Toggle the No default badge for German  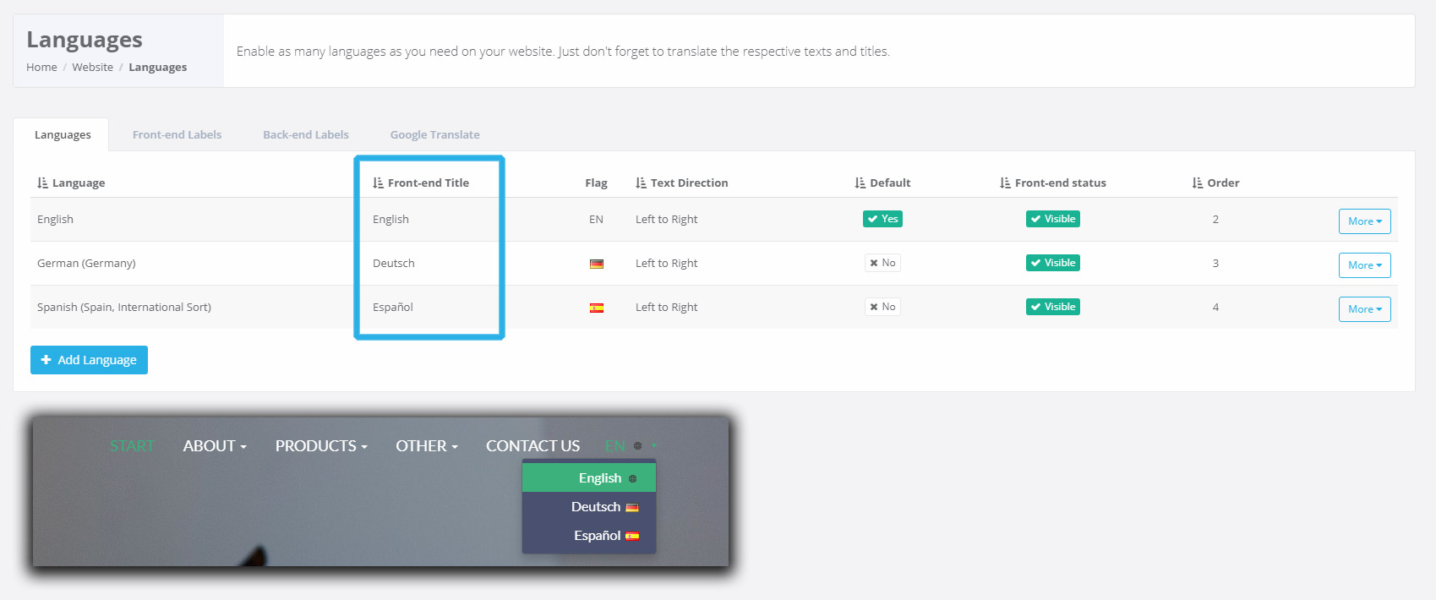882,263
